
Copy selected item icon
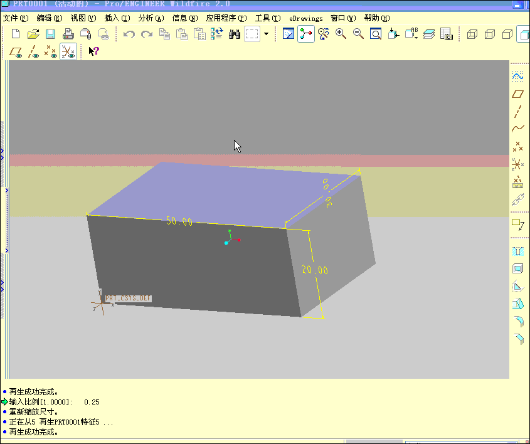pos(164,34)
